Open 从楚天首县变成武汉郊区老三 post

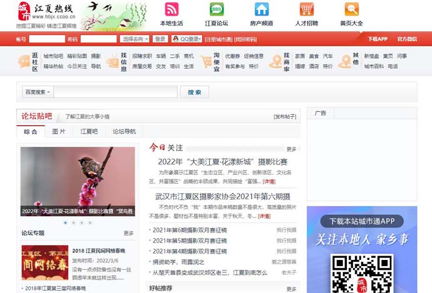tap(210, 272)
